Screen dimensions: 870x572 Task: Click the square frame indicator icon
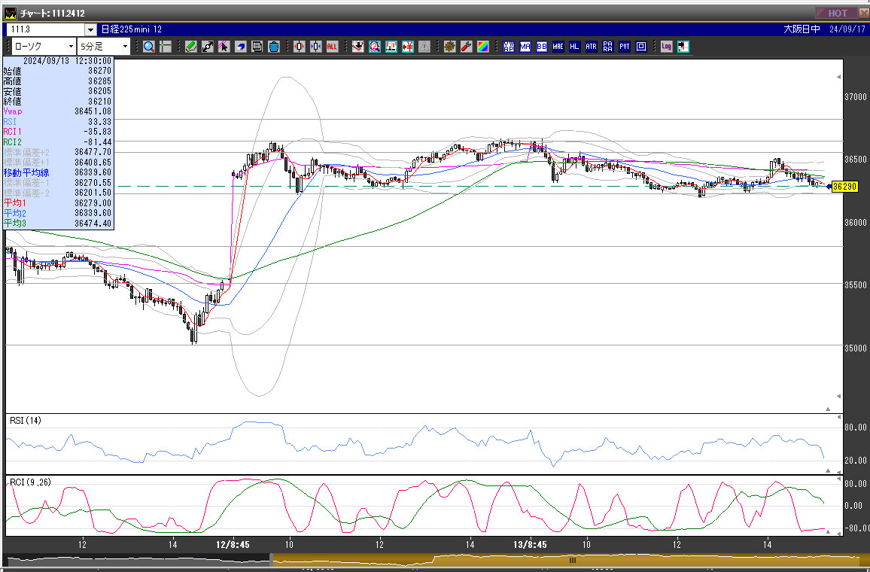(x=641, y=47)
